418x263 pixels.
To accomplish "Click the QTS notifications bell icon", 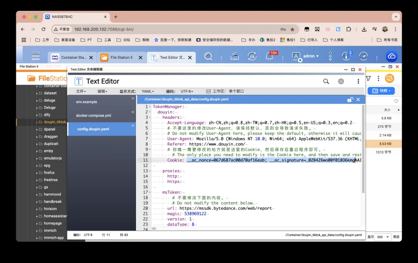I will pos(269,56).
